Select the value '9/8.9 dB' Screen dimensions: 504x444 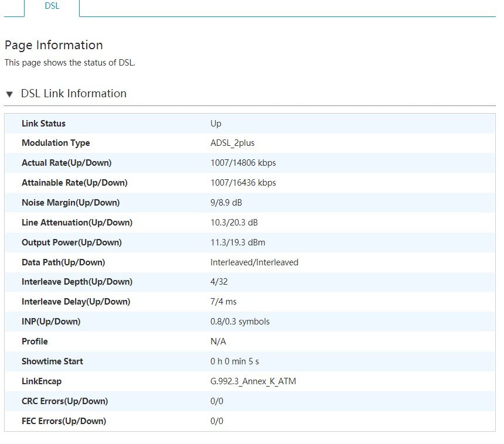[226, 203]
